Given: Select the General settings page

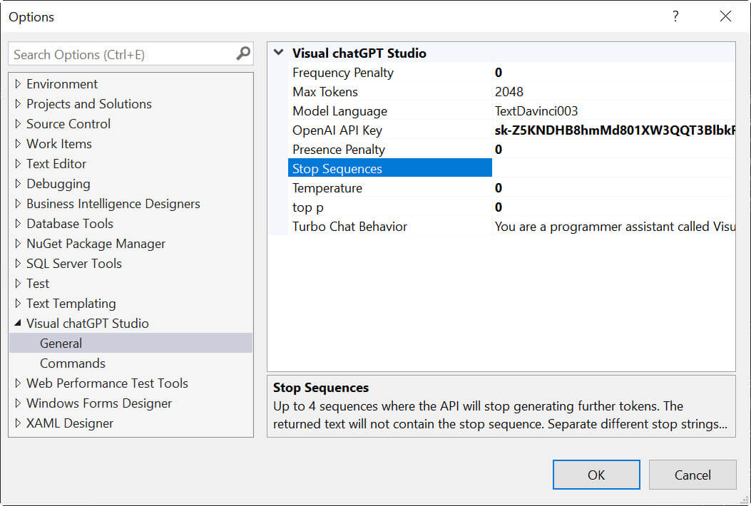Looking at the screenshot, I should (61, 343).
